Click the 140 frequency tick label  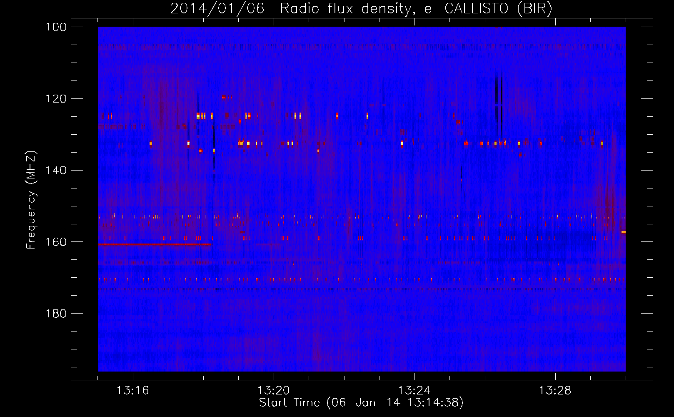tap(57, 171)
